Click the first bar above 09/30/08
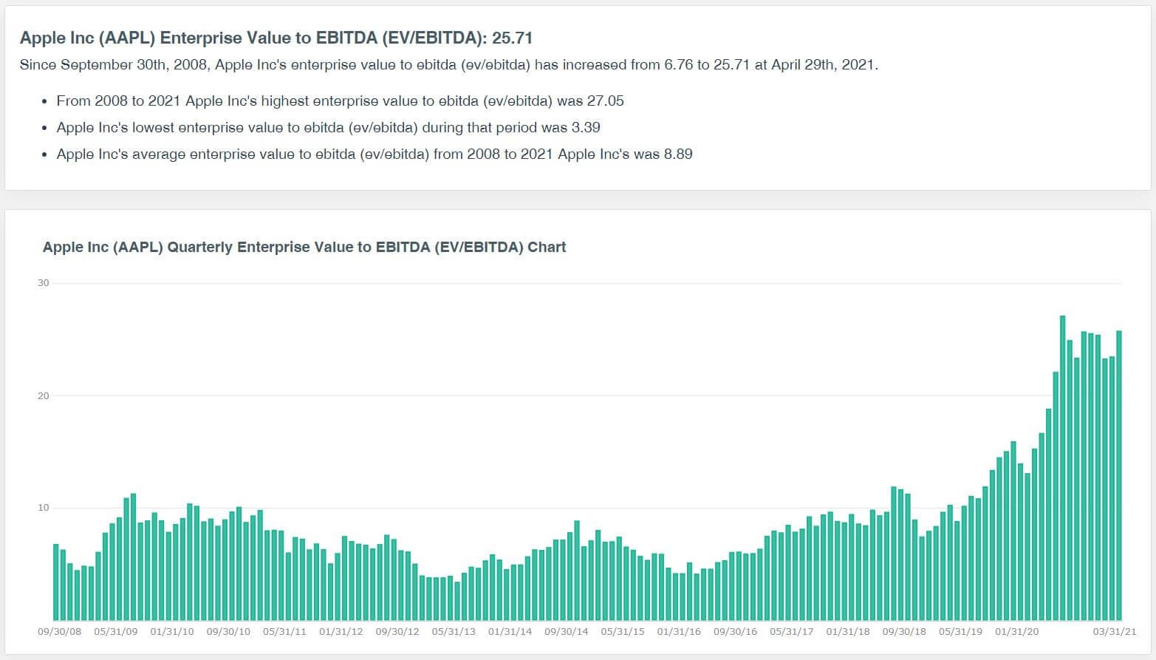The height and width of the screenshot is (660, 1156). pyautogui.click(x=55, y=582)
